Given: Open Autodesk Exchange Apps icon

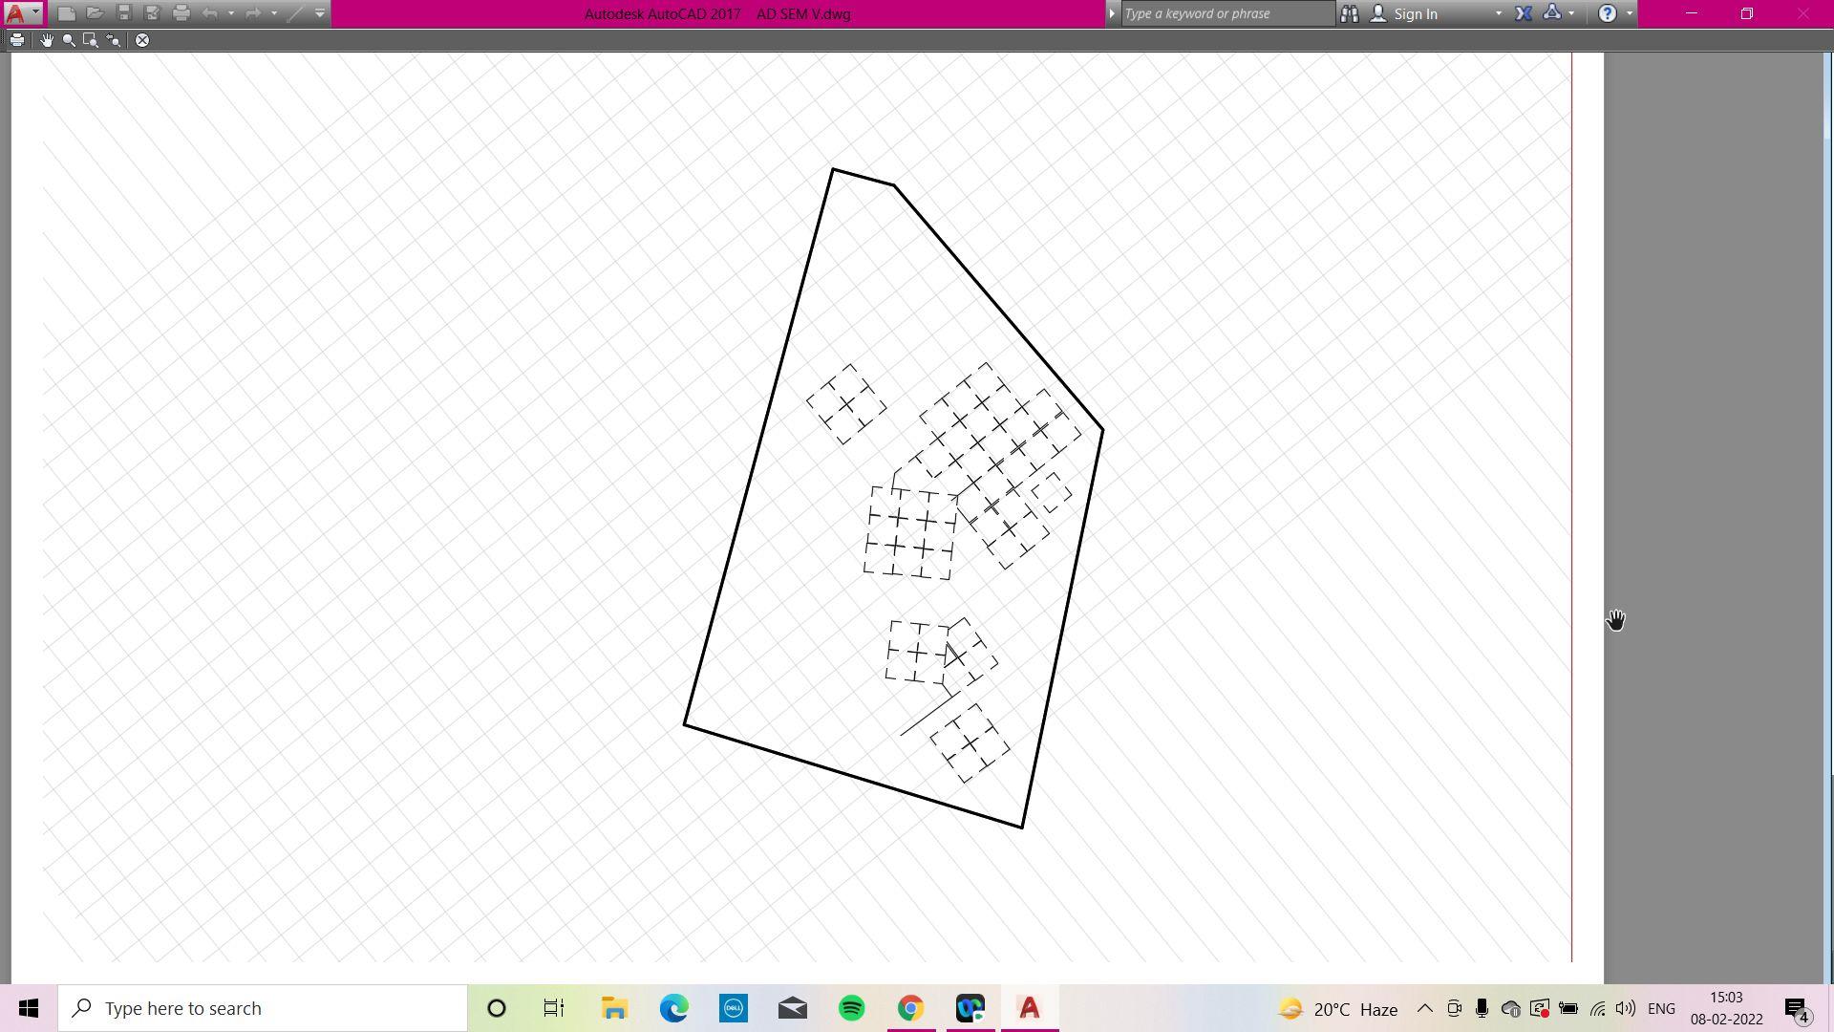Looking at the screenshot, I should tap(1524, 13).
